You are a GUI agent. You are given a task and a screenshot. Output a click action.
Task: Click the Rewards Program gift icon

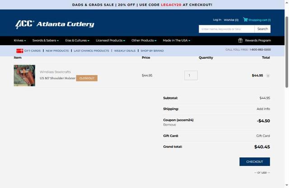[240, 40]
